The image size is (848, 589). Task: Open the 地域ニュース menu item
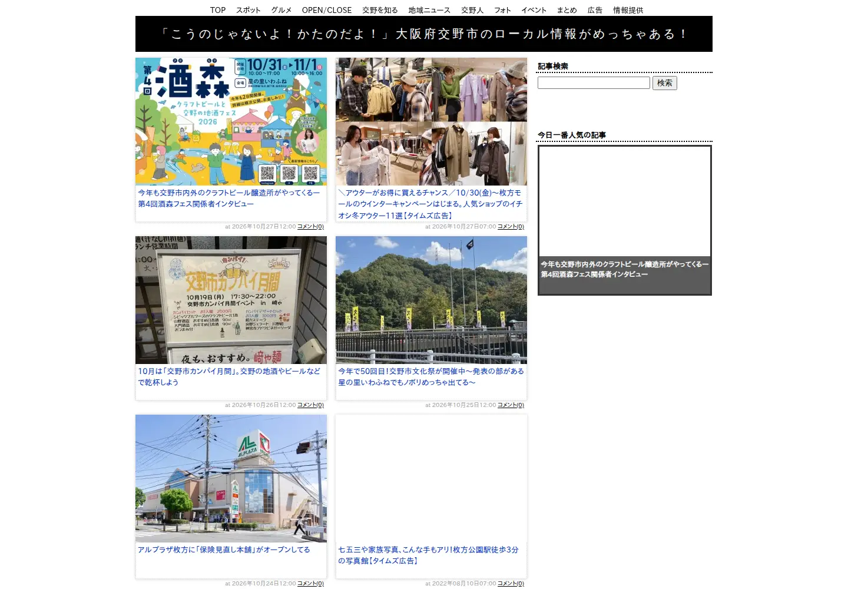pos(429,10)
